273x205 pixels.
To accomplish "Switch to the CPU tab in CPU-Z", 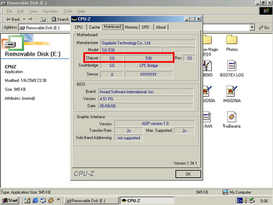I will coord(78,27).
